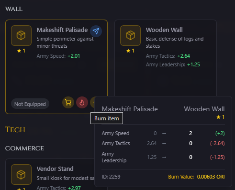Click the Wooden Wall box icon
This screenshot has height=190, width=235.
tap(130, 35)
